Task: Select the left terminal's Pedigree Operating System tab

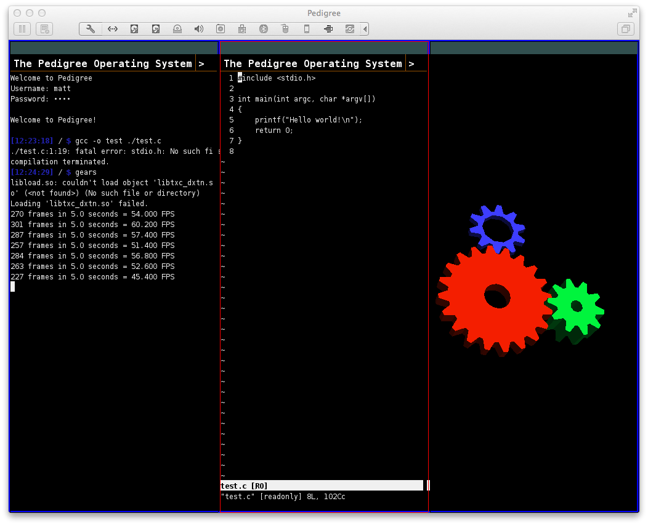Action: pyautogui.click(x=103, y=63)
